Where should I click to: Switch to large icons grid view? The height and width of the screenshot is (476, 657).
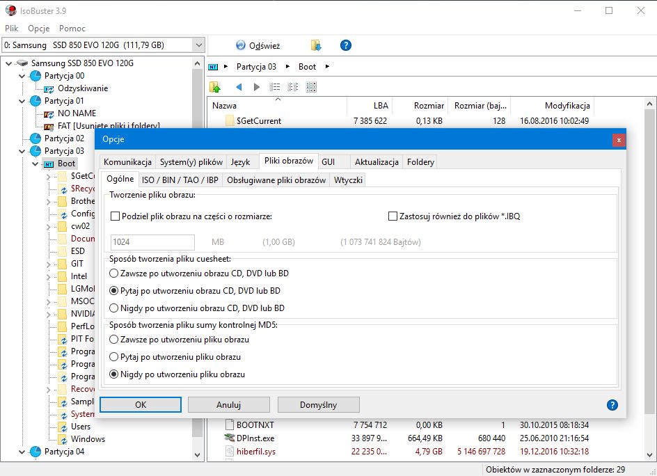311,87
